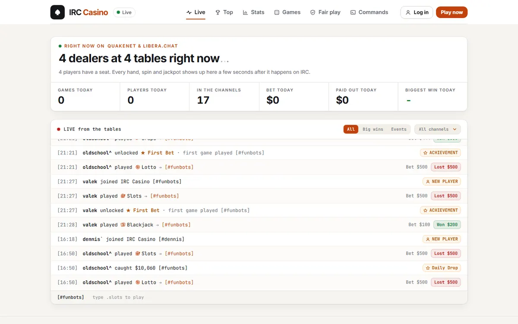
Task: Click the terminal icon beside Commands
Action: [353, 13]
